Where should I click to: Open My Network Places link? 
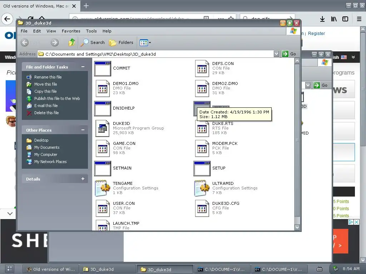(x=50, y=162)
